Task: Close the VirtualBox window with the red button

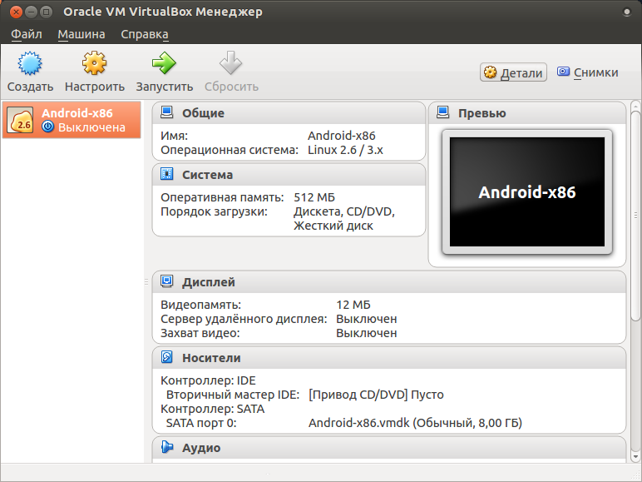Action: click(16, 12)
